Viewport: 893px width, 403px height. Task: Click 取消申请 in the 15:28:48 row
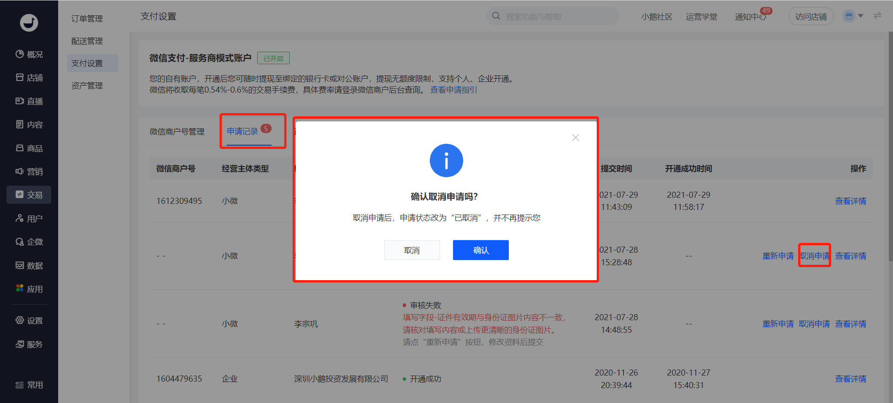(814, 256)
